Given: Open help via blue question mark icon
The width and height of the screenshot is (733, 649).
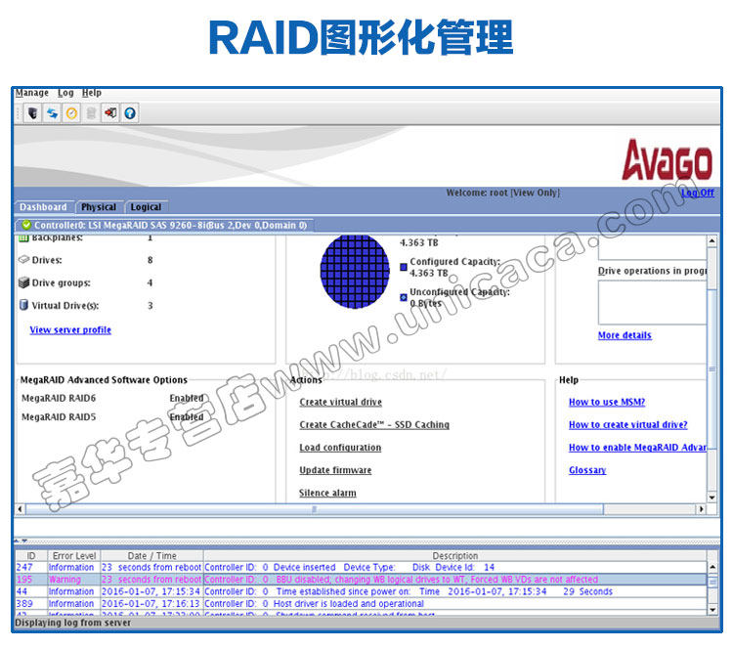Looking at the screenshot, I should coord(130,113).
